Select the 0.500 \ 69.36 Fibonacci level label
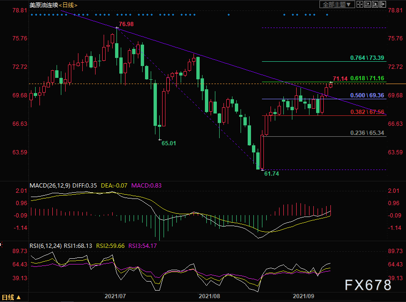 (367, 95)
